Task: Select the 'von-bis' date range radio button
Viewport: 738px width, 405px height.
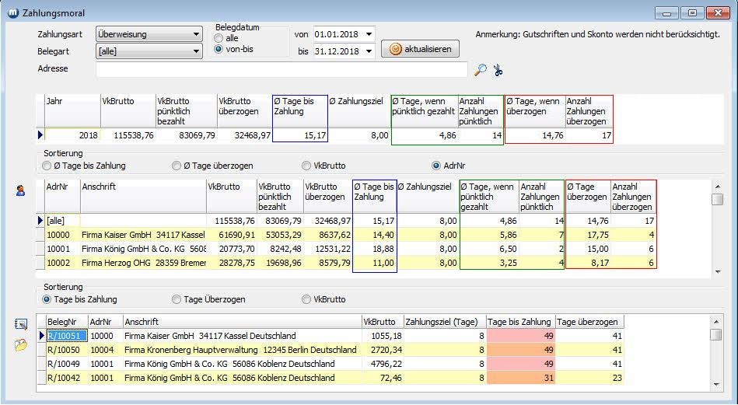Action: point(220,49)
